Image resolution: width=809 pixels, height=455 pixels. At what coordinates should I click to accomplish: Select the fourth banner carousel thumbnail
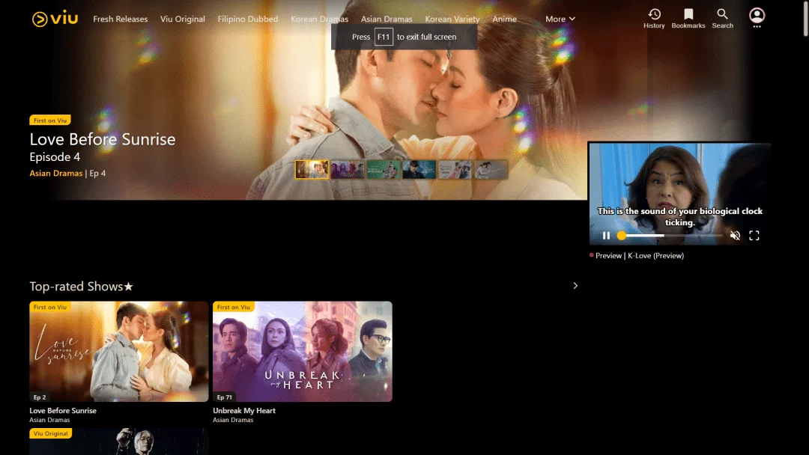[x=419, y=170]
